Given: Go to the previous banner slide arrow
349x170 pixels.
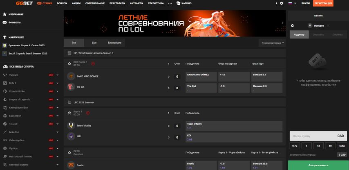Looking at the screenshot, I should click(x=67, y=23).
